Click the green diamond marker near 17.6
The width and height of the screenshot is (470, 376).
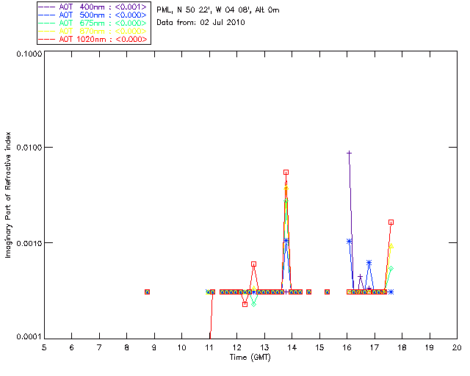coord(391,269)
